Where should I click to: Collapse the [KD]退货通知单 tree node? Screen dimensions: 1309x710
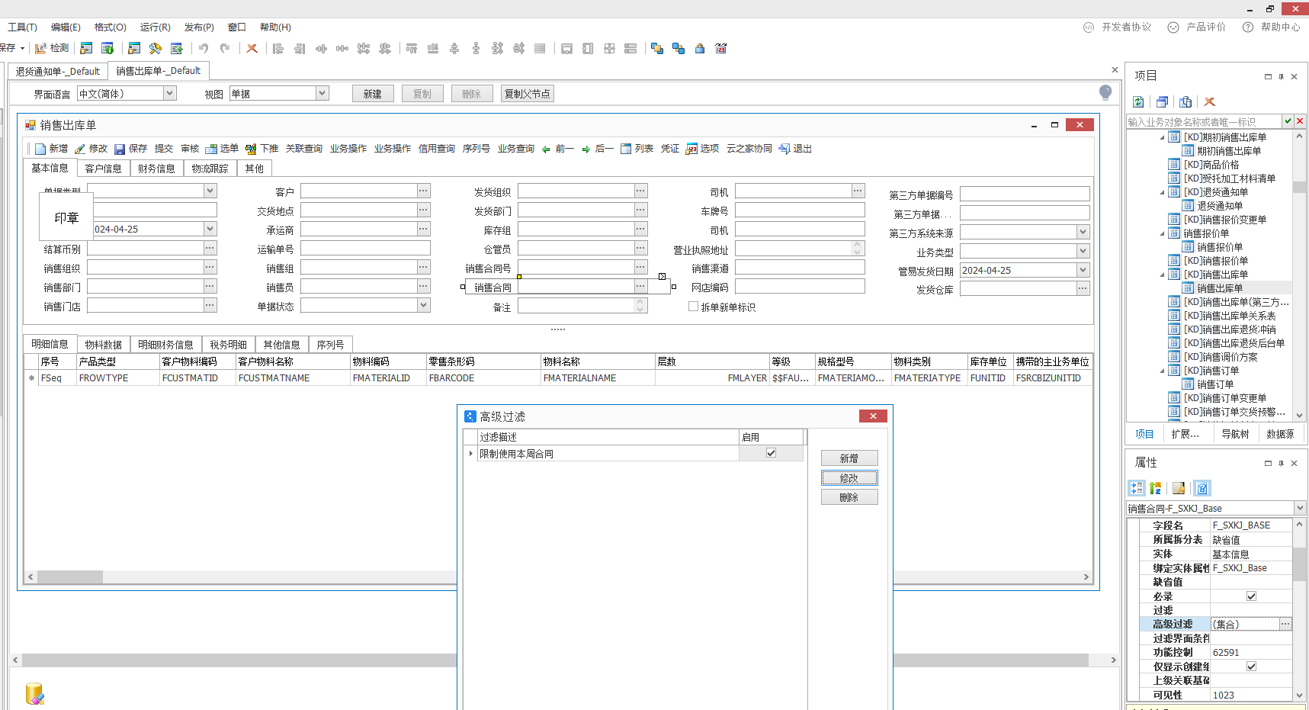pos(1163,192)
